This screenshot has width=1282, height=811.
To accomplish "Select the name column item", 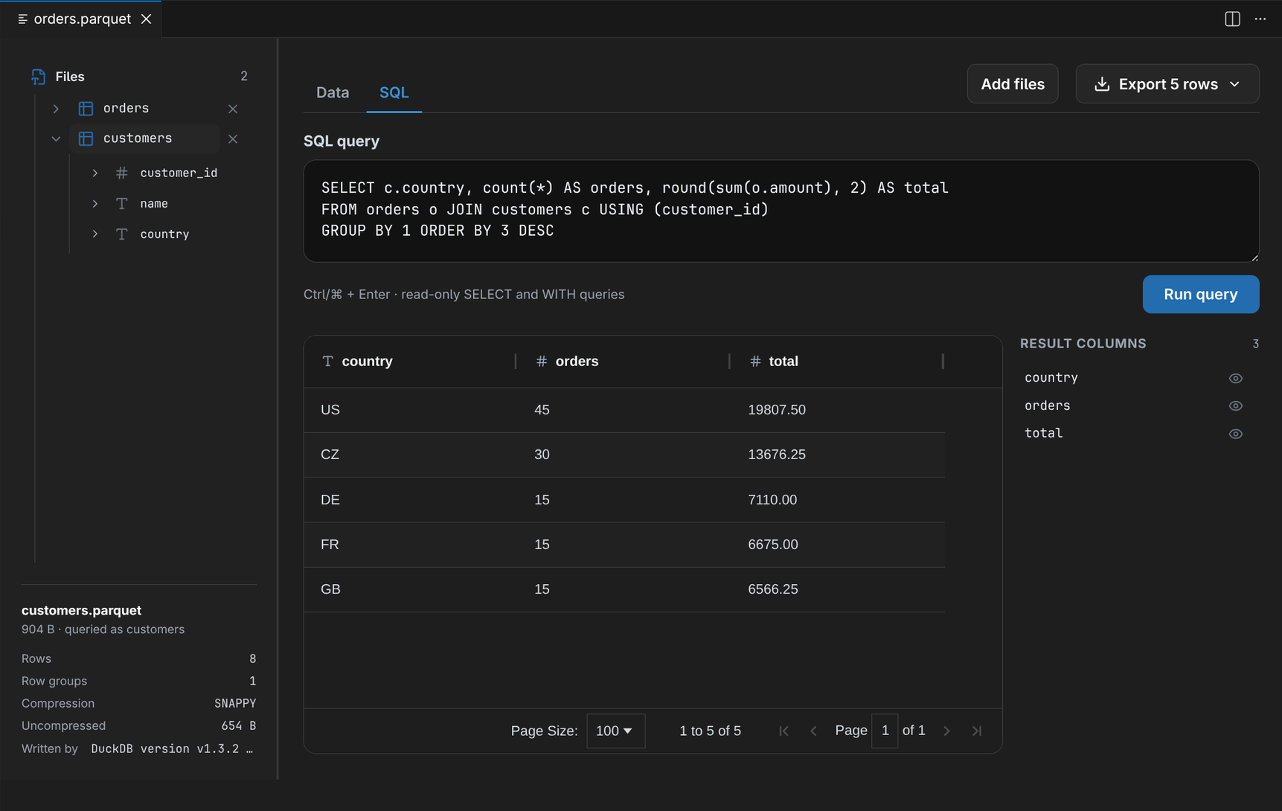I will click(154, 203).
